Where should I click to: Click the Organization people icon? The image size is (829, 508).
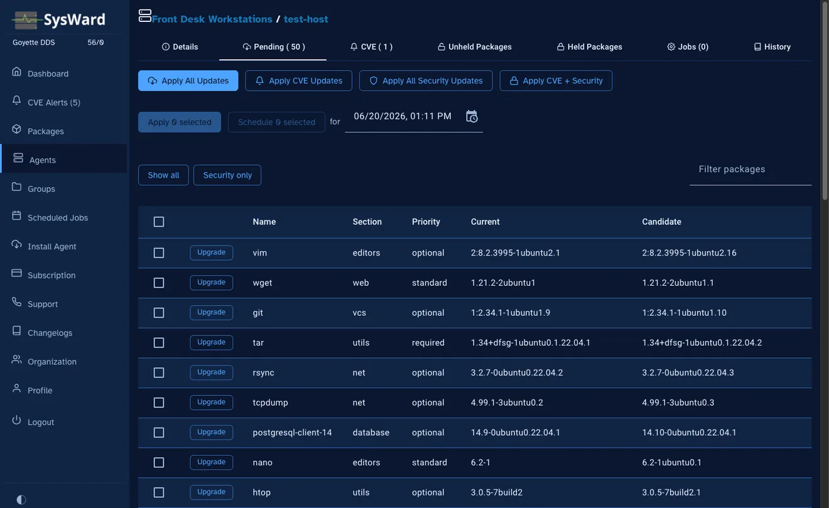pyautogui.click(x=16, y=360)
